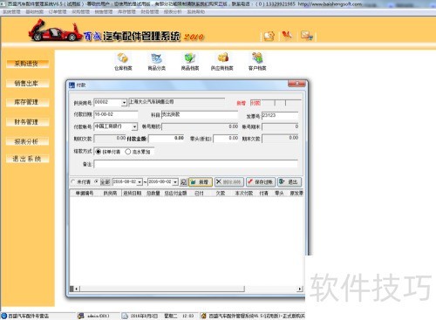The image size is (436, 320).
Task: Click into the 付款金额 amount field
Action: [x=167, y=139]
